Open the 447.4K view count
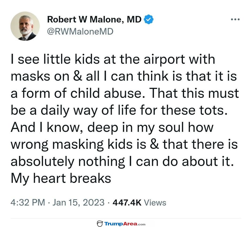251x227 pixels. [x=127, y=203]
